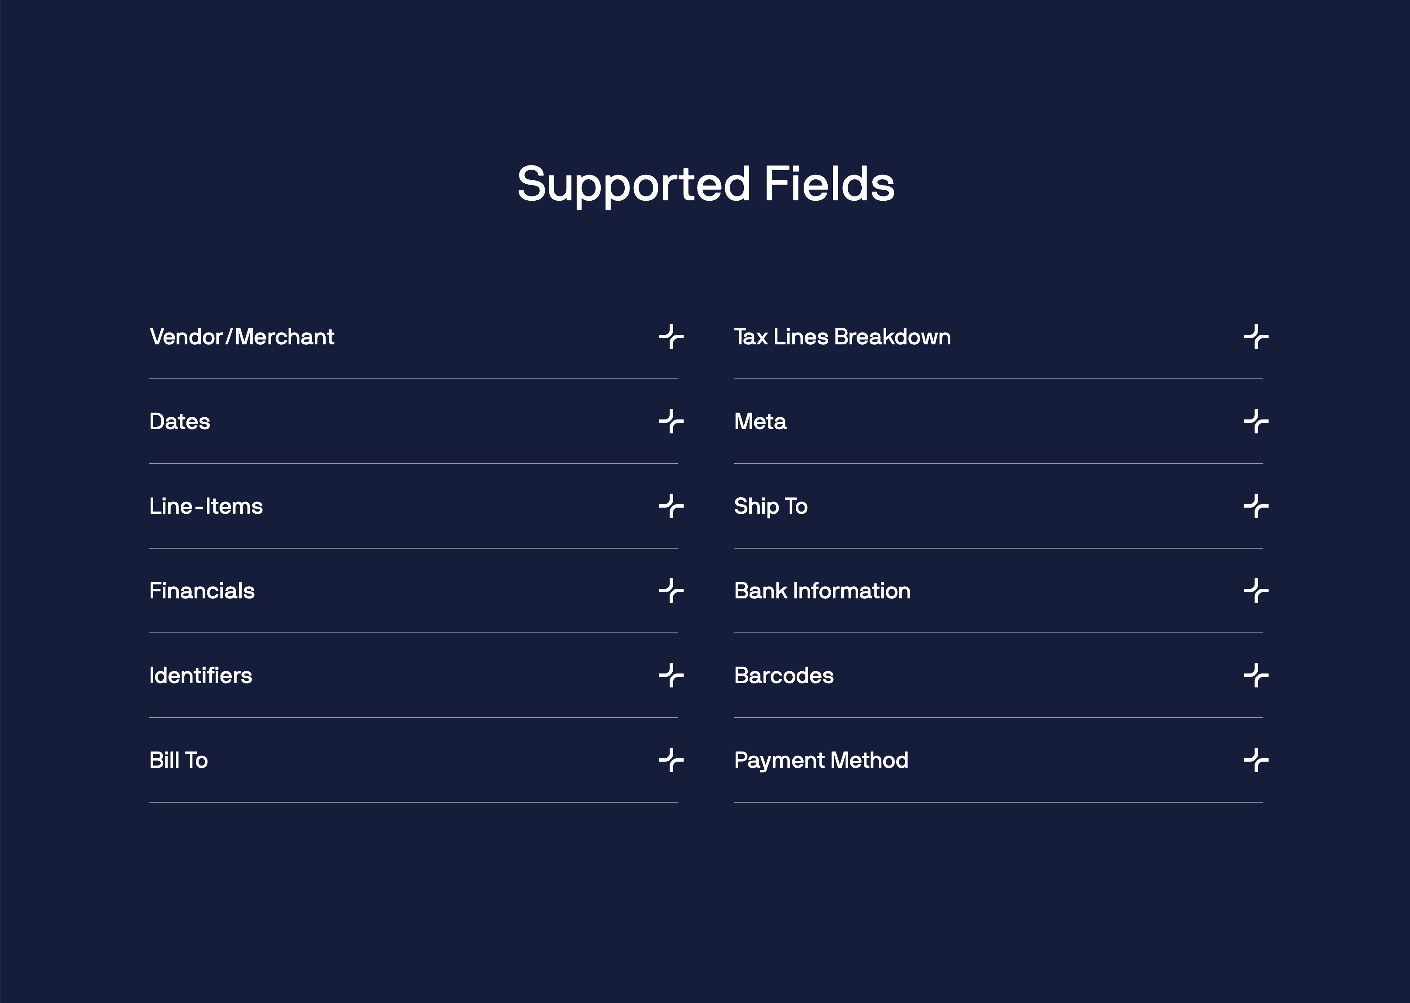Open the Bank Information field title
Viewport: 1410px width, 1003px height.
point(822,591)
